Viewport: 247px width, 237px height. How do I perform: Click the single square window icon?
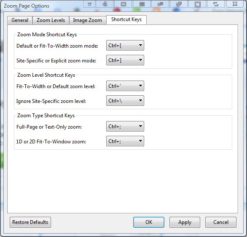pyautogui.click(x=198, y=4)
